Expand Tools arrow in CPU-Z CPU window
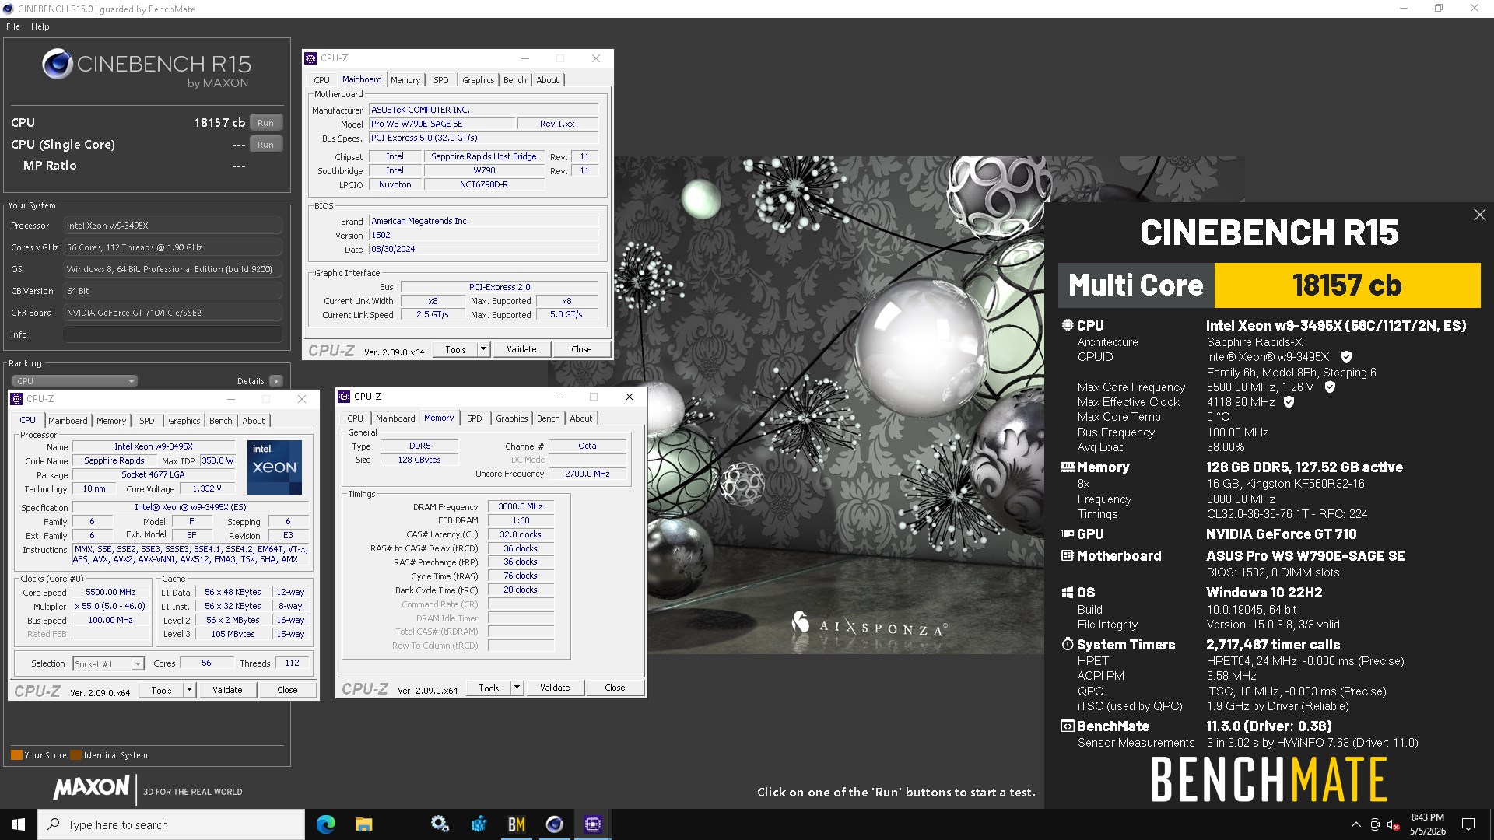 189,690
